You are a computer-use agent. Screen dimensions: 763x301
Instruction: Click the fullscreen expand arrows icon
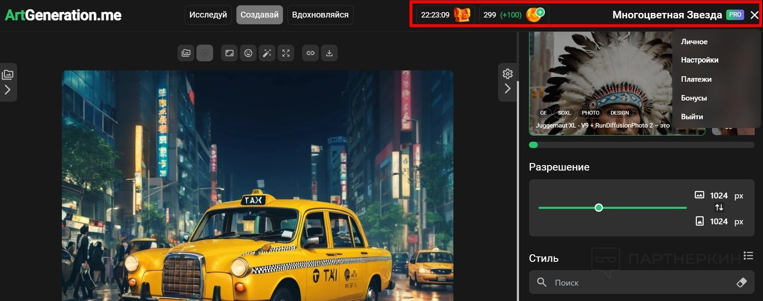pyautogui.click(x=286, y=53)
